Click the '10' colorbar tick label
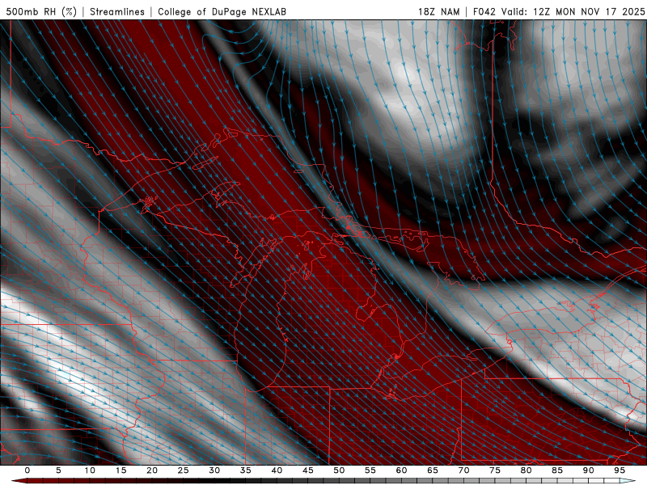 [x=90, y=470]
